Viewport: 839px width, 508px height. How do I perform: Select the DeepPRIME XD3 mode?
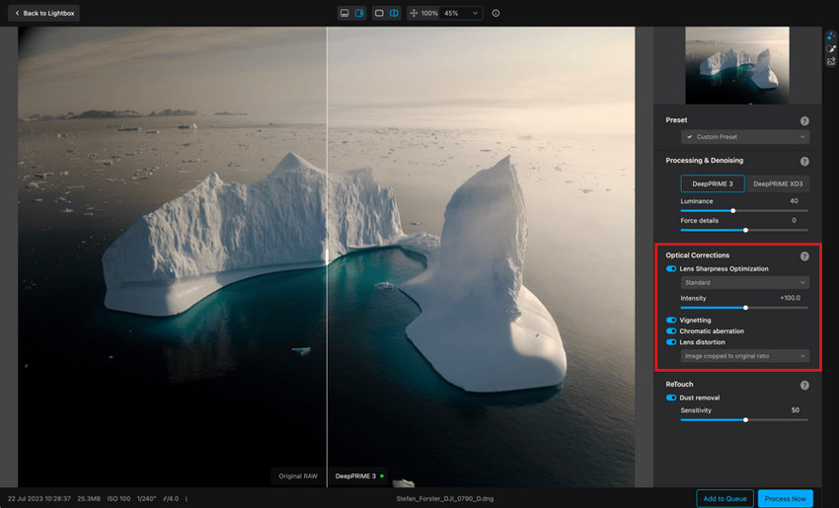click(778, 183)
